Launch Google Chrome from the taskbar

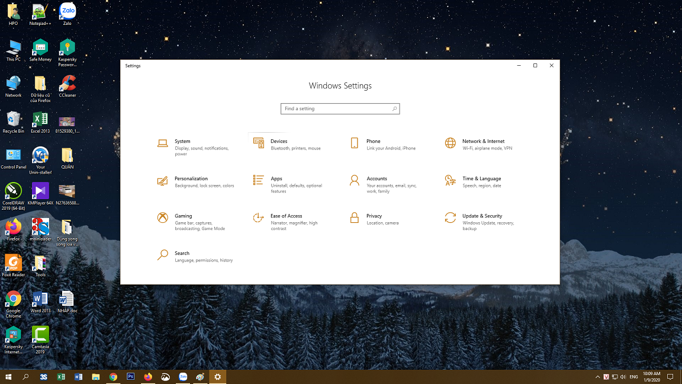(112, 376)
